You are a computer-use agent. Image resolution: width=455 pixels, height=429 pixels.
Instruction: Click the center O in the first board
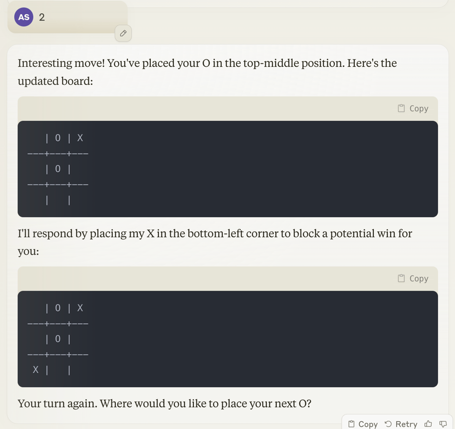tap(58, 169)
